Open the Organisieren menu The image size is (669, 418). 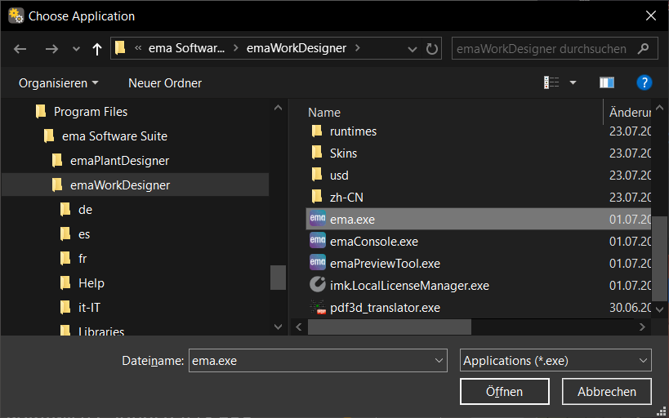(x=59, y=82)
